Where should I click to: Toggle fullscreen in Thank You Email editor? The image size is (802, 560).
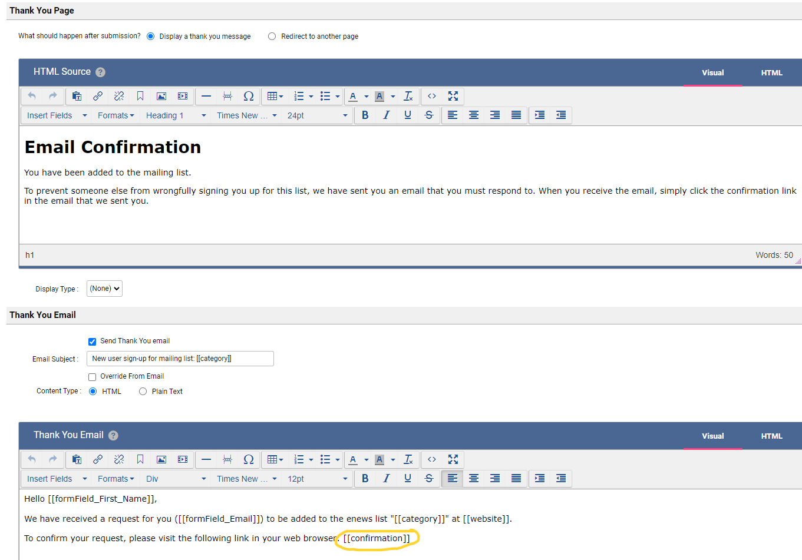point(453,459)
